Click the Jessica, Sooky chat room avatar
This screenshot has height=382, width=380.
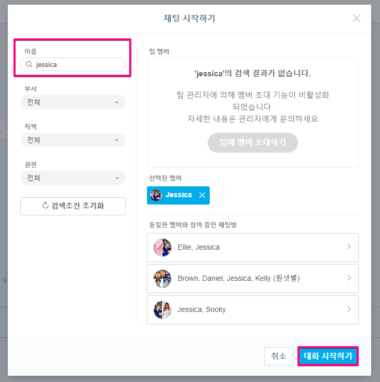pos(162,310)
